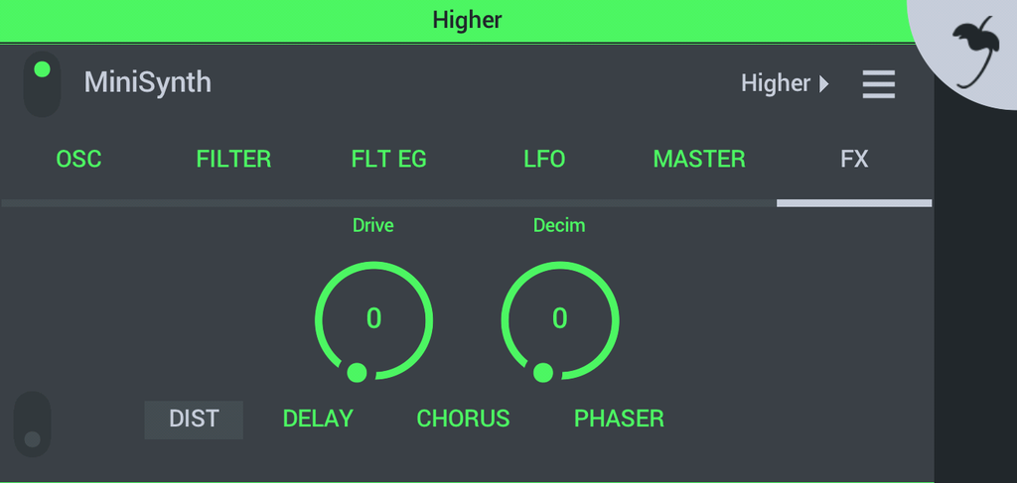Click the FL Studio fruit logo icon
This screenshot has width=1017, height=483.
977,52
